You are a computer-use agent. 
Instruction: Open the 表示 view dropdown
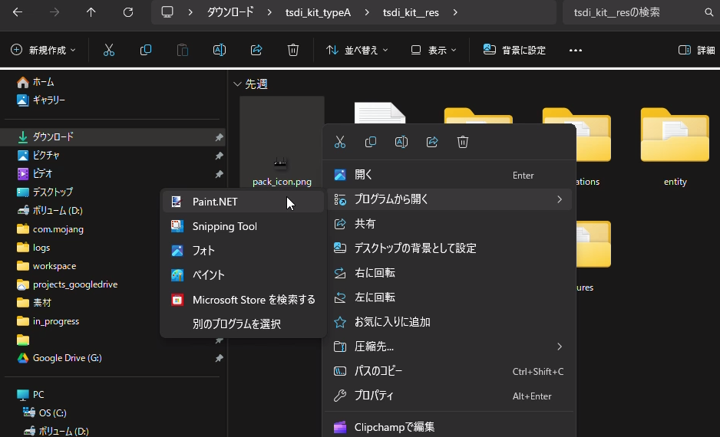434,50
